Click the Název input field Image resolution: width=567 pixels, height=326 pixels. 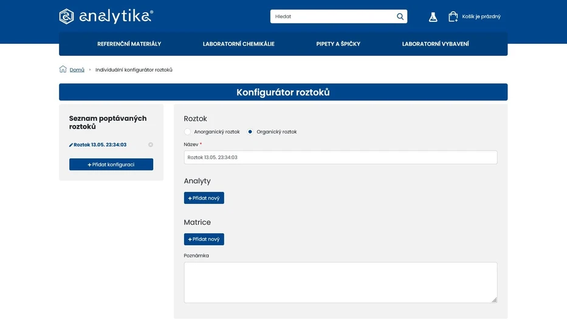tap(340, 158)
